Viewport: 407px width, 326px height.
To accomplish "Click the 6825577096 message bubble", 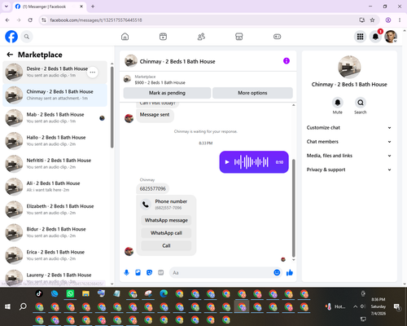I will pyautogui.click(x=153, y=189).
